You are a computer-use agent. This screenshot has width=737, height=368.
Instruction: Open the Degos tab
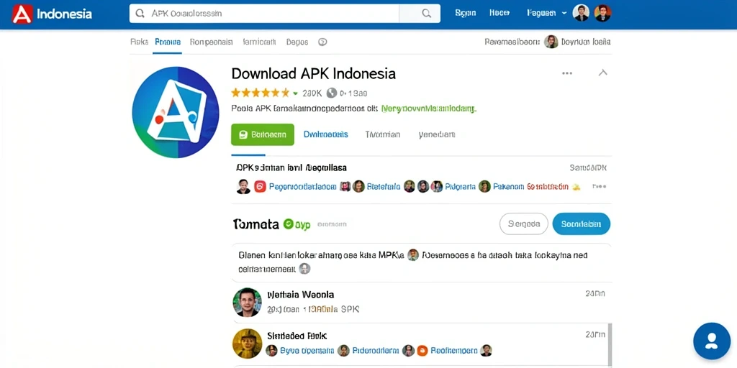297,42
